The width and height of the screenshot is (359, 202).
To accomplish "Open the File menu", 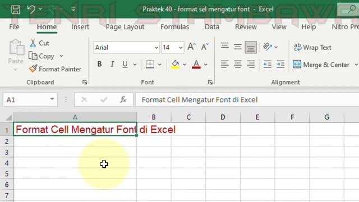I will pyautogui.click(x=14, y=27).
